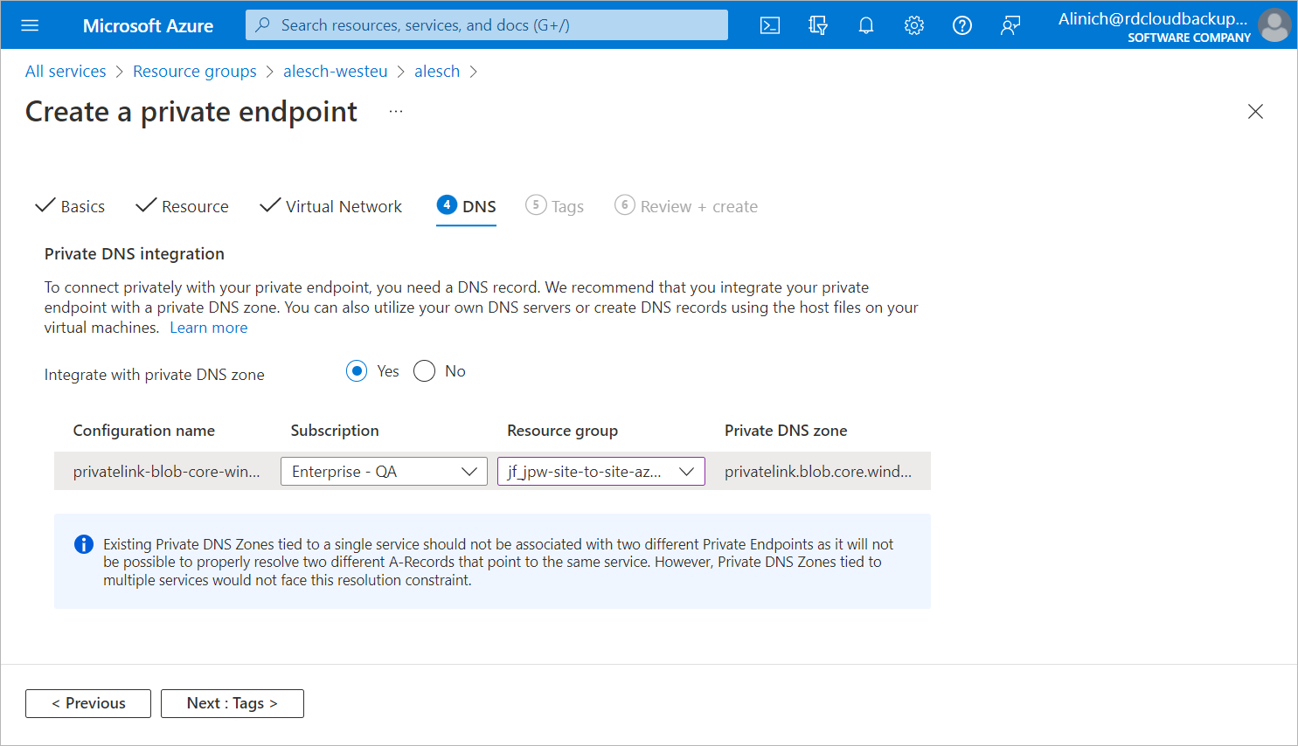This screenshot has width=1298, height=746.
Task: Open the Learn more link
Action: 209,328
